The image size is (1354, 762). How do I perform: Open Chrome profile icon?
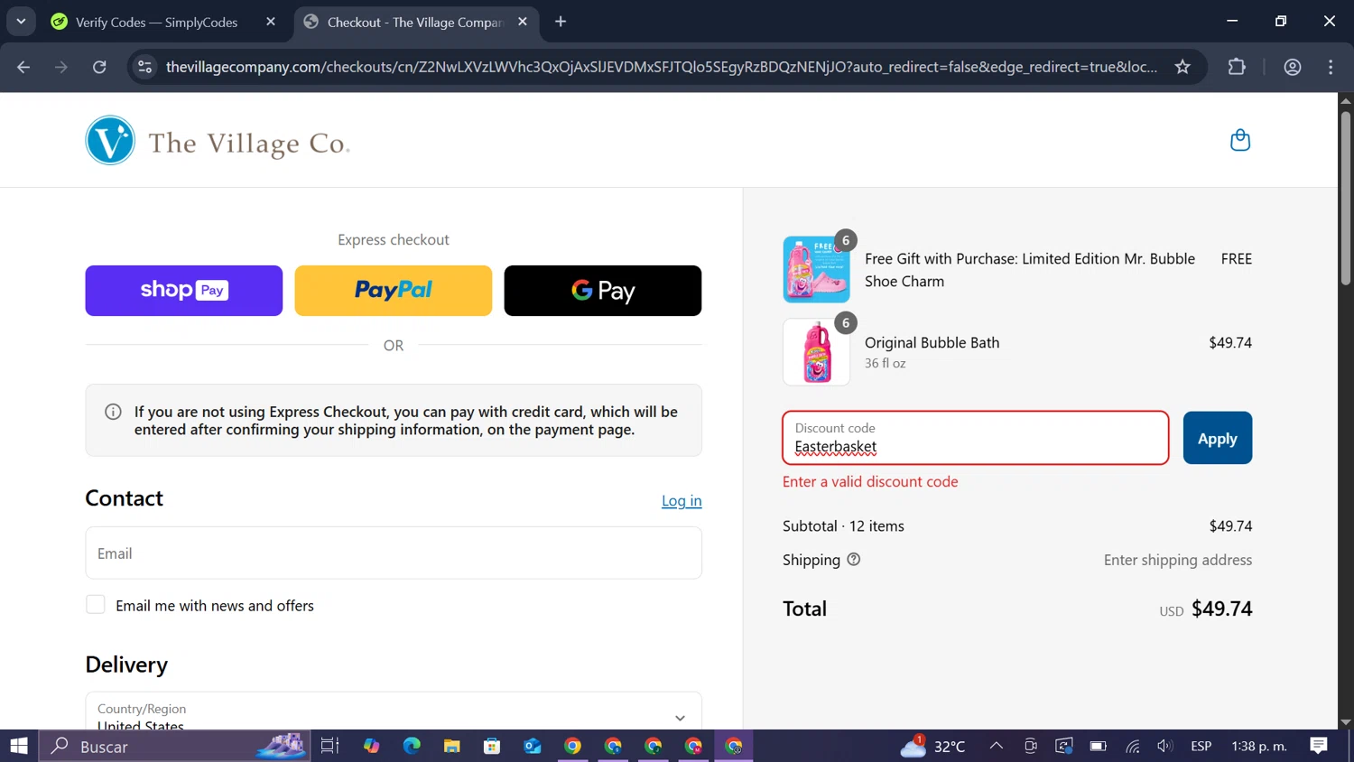(1293, 67)
